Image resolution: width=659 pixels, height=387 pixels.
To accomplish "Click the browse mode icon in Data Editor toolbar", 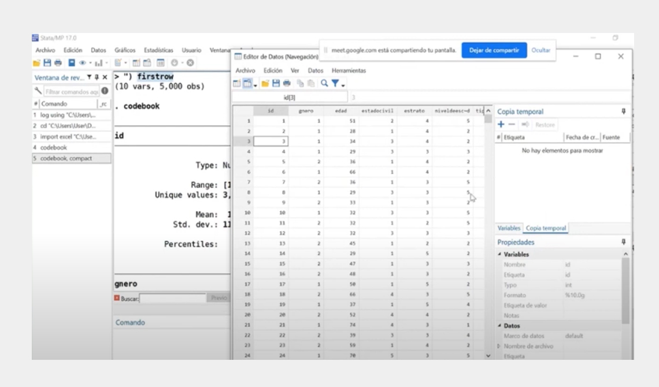I will coord(247,84).
